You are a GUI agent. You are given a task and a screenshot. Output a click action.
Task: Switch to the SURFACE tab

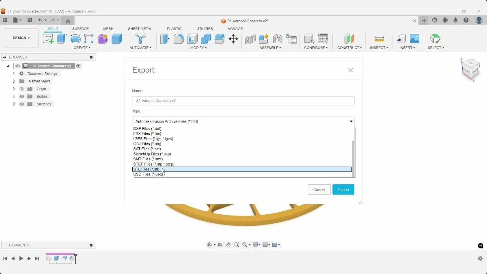coord(80,29)
